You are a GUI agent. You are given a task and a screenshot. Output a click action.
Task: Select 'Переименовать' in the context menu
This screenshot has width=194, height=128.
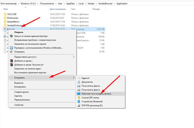[22, 100]
